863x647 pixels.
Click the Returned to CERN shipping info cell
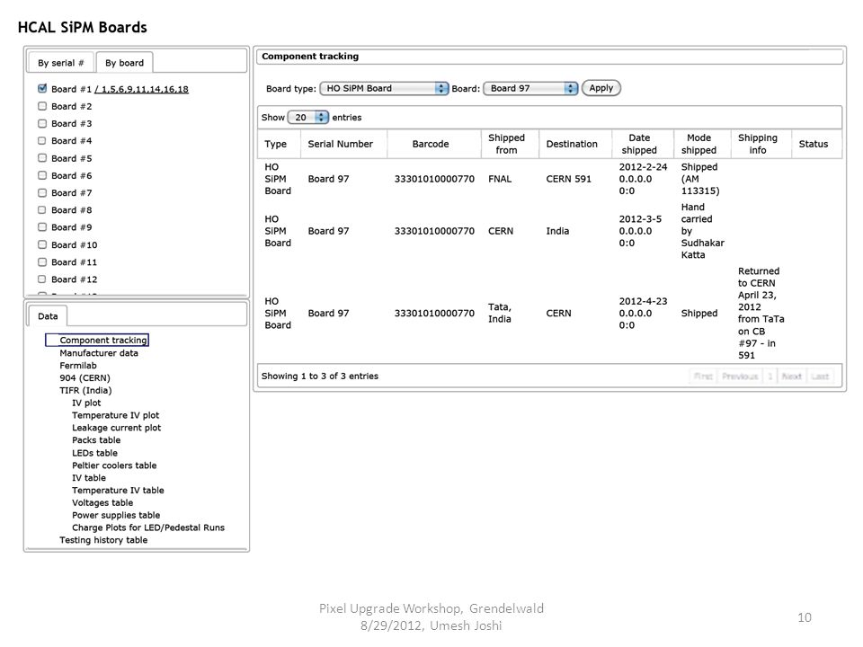[x=761, y=313]
